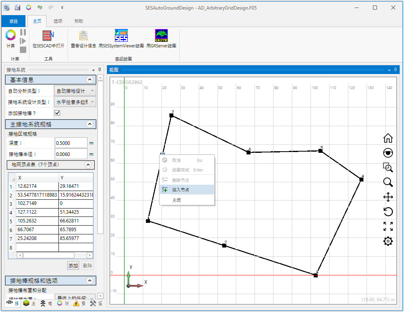Open the 自动分析类型 dropdown
Viewport: 404px width, 312px height.
tap(75, 91)
